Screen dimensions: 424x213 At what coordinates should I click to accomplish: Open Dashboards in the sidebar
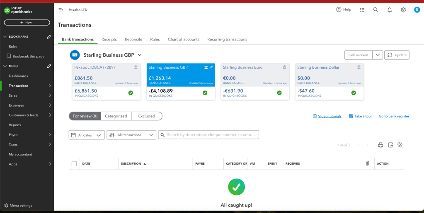pos(18,76)
